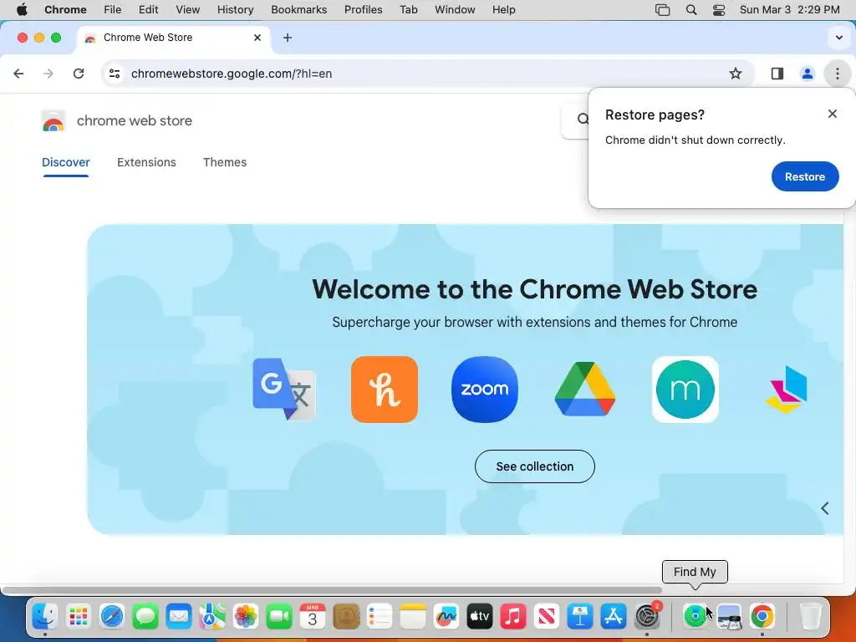The width and height of the screenshot is (856, 642).
Task: Open Calendar from the Dock
Action: tap(313, 617)
